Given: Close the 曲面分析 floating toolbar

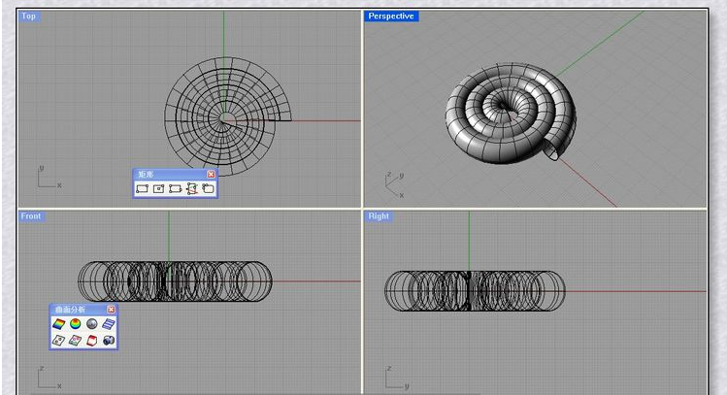Looking at the screenshot, I should 111,309.
